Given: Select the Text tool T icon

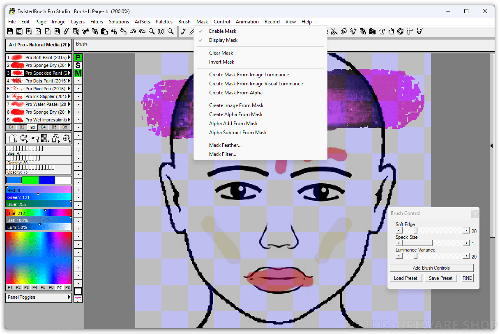Looking at the screenshot, I should pos(382,31).
